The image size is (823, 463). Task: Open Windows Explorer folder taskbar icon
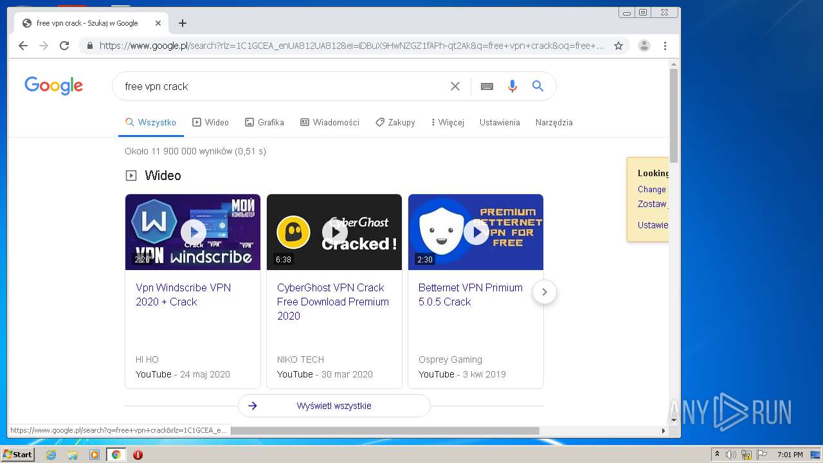coord(73,455)
